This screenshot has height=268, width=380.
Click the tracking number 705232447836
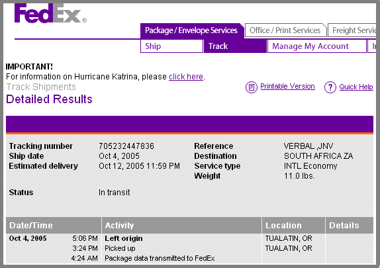click(x=126, y=146)
